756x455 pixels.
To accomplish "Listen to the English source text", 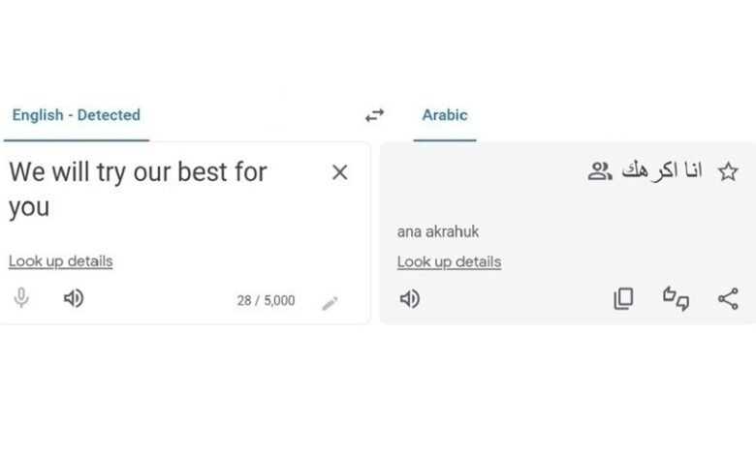I will point(73,299).
